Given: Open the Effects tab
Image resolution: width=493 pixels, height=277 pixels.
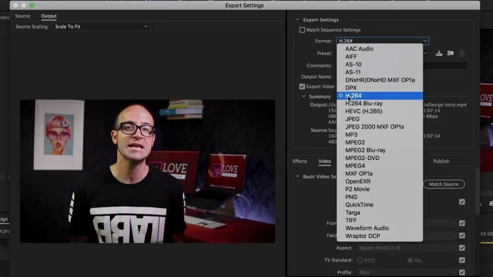Looking at the screenshot, I should tap(299, 161).
